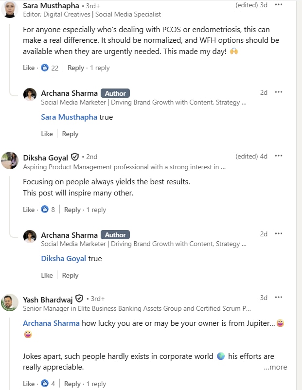The image size is (302, 390).
Task: Click the verified badge next to Diksha Goyal
Action: pyautogui.click(x=74, y=157)
